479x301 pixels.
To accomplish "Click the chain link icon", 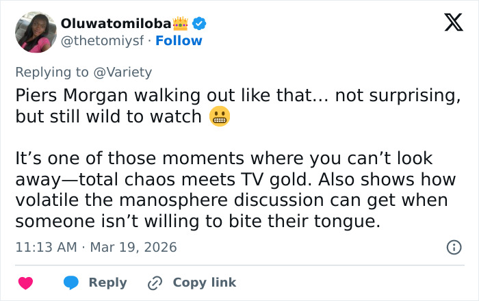I will [155, 283].
